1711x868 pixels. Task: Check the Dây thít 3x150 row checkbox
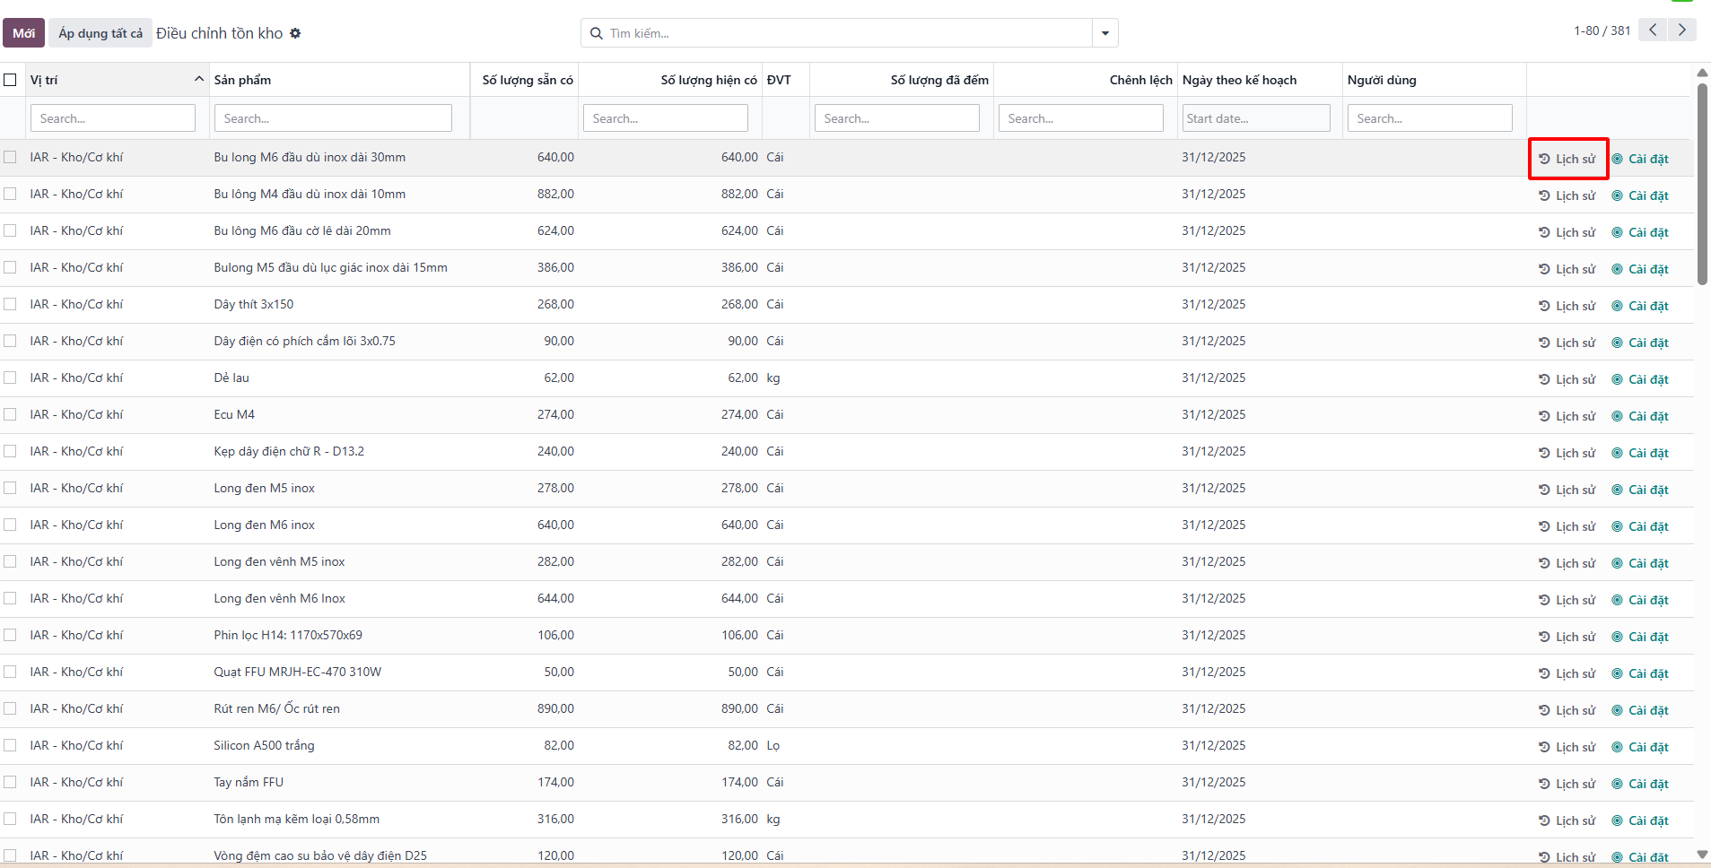[10, 304]
